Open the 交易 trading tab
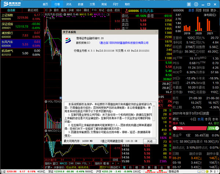Screen dimensions: 220x174 point(92,4)
